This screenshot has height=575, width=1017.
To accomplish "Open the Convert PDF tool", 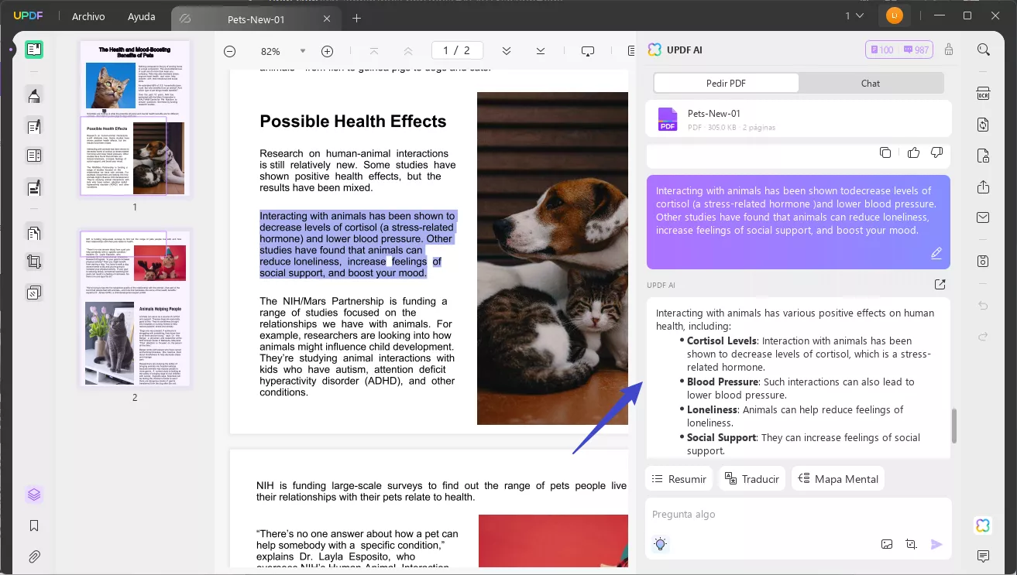I will tap(984, 125).
